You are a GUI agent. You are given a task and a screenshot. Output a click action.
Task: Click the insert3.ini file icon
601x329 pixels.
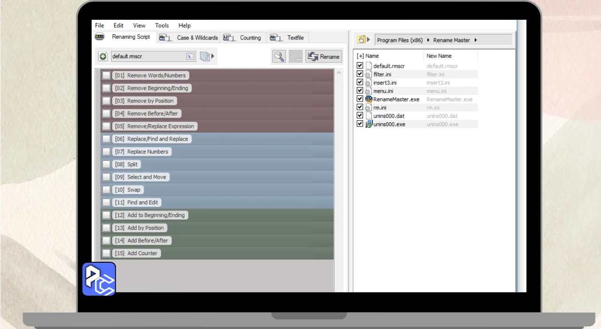point(369,83)
